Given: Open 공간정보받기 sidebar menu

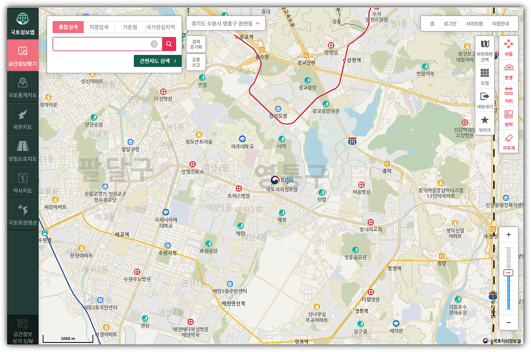Looking at the screenshot, I should [x=23, y=55].
